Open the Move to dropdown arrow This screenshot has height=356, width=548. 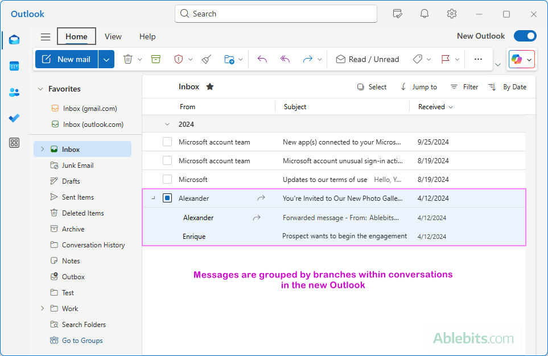[x=241, y=59]
